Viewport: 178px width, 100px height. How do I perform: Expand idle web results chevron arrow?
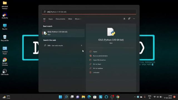tap(81, 46)
